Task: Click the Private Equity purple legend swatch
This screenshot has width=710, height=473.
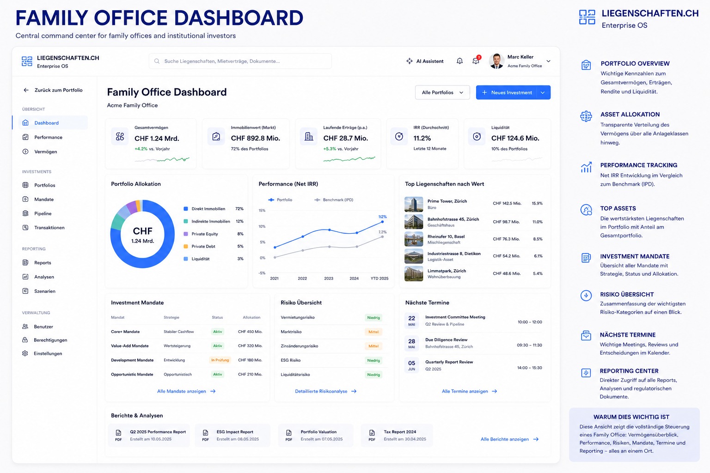Action: click(186, 234)
